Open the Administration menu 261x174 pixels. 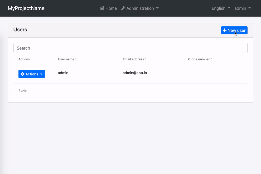pos(140,8)
